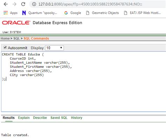This screenshot has height=138, width=166.
Task: Click the browser back arrow
Action: click(x=6, y=4)
